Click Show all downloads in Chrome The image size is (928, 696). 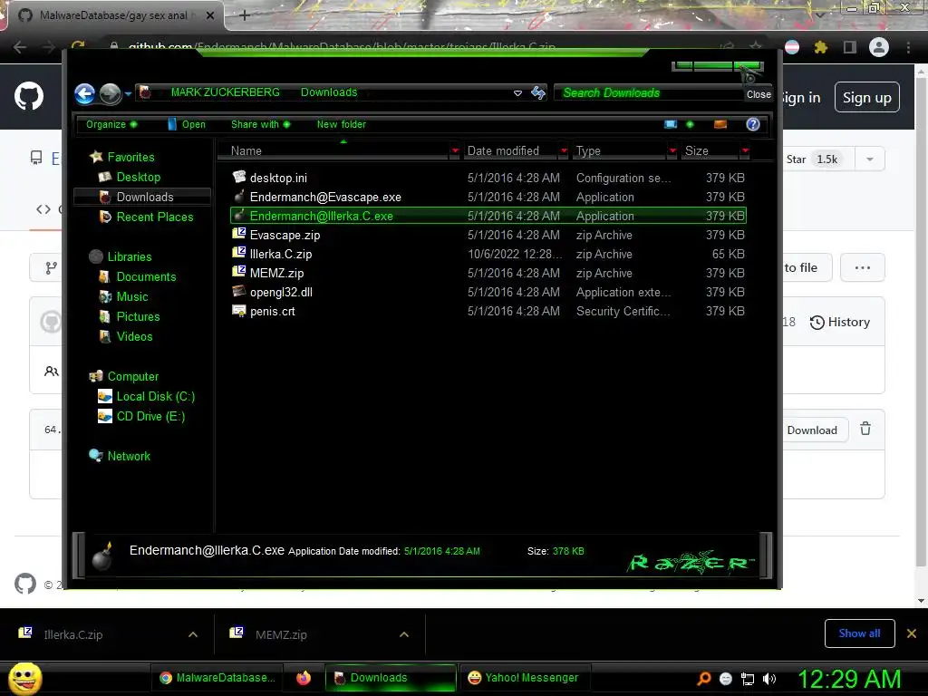pos(859,633)
